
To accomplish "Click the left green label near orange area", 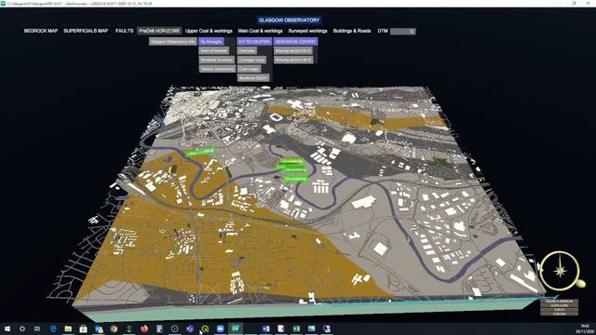I will [201, 152].
